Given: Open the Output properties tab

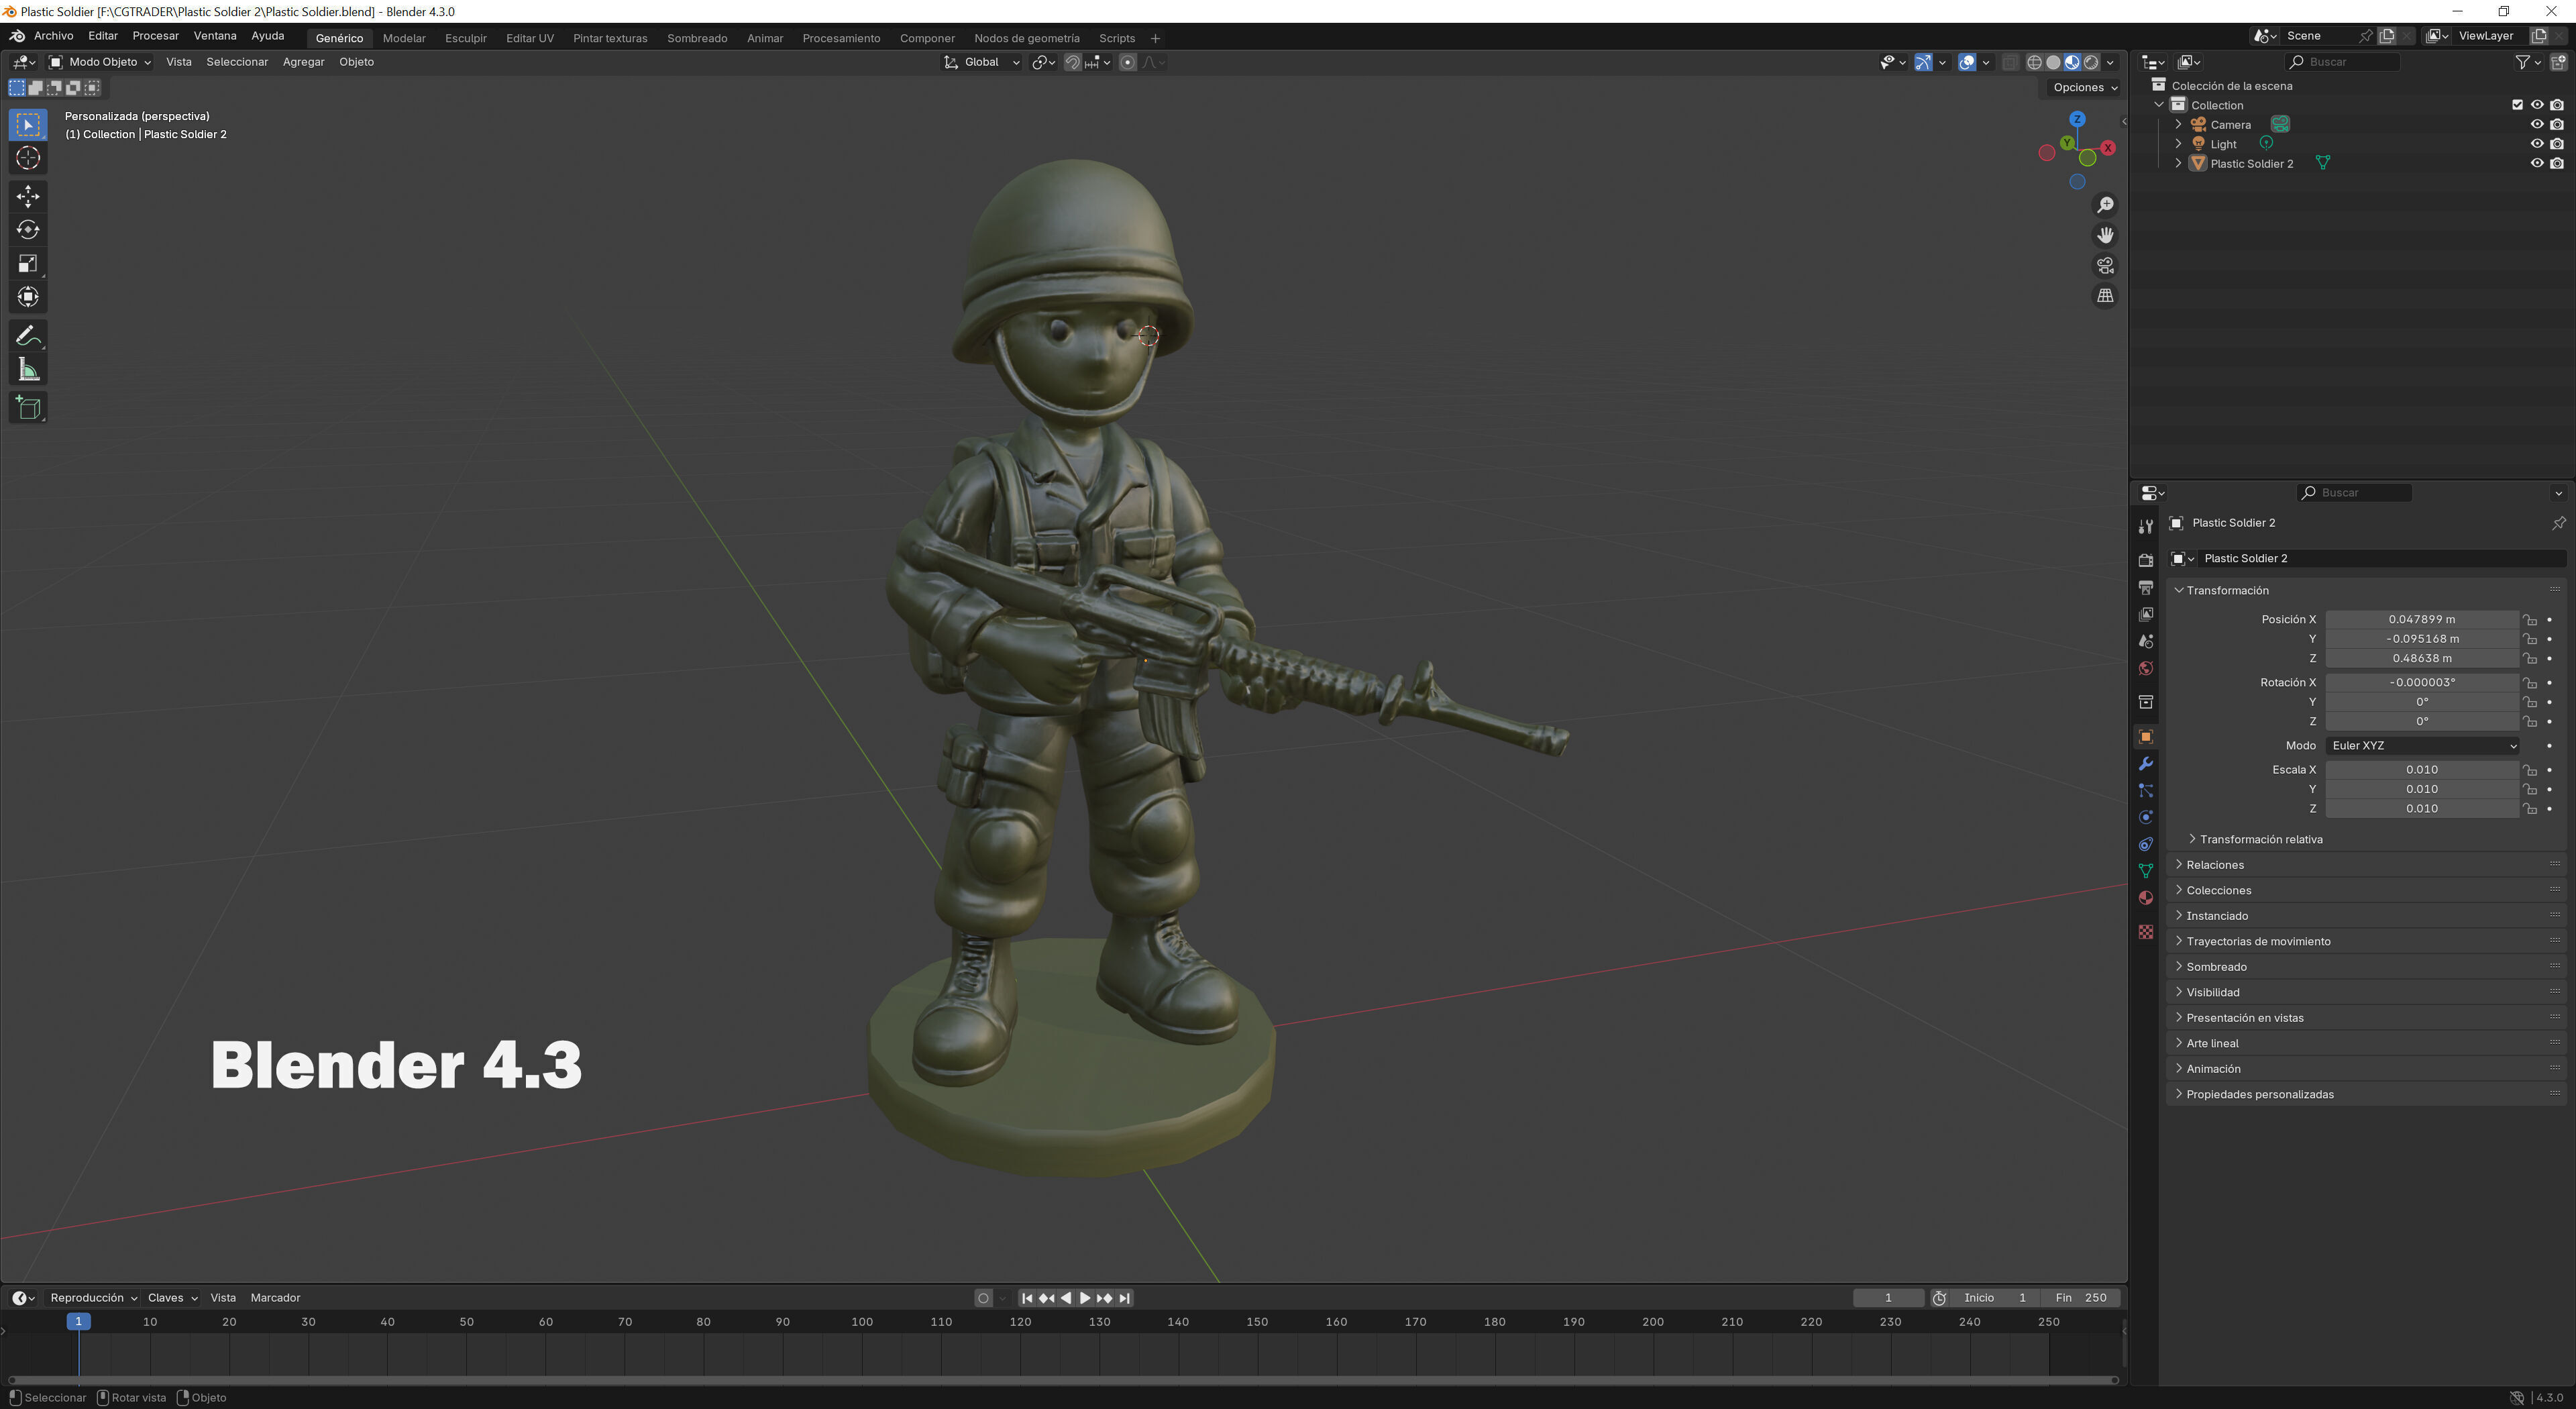Looking at the screenshot, I should click(x=2145, y=587).
